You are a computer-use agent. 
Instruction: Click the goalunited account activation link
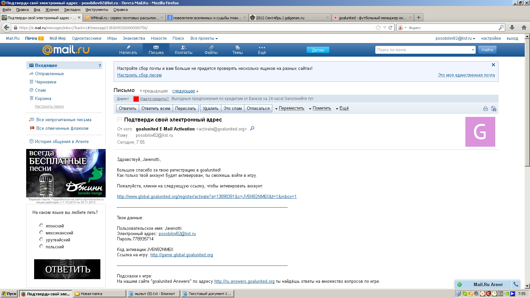tap(207, 196)
